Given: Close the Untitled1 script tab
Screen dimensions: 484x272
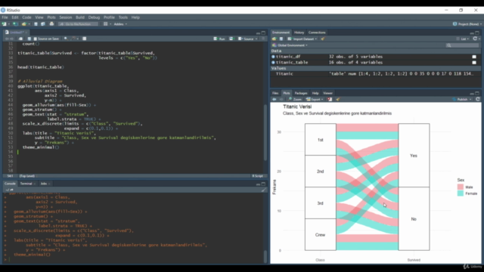Looking at the screenshot, I should (26, 32).
